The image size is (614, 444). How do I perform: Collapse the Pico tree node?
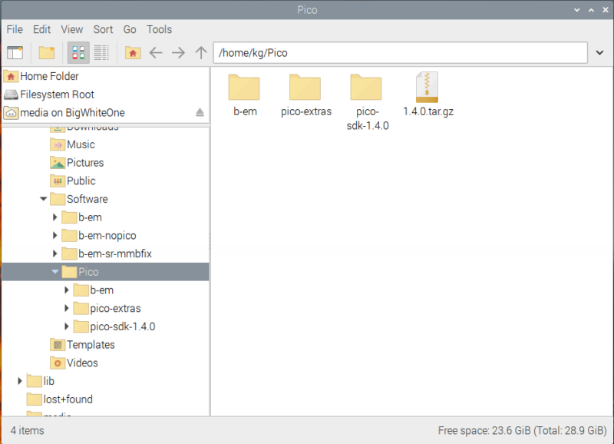[x=55, y=272]
